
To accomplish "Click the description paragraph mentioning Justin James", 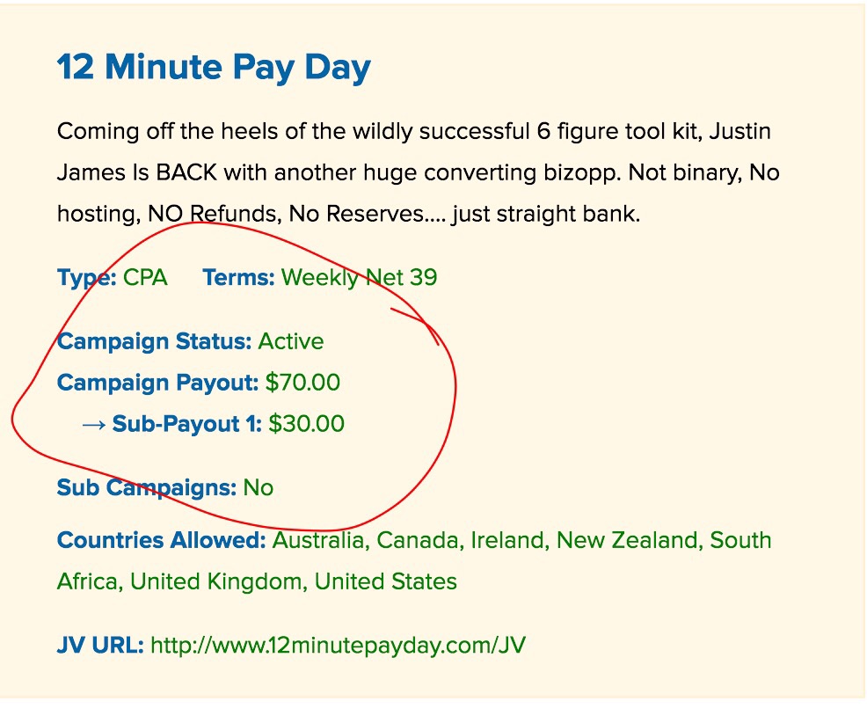I will point(418,172).
